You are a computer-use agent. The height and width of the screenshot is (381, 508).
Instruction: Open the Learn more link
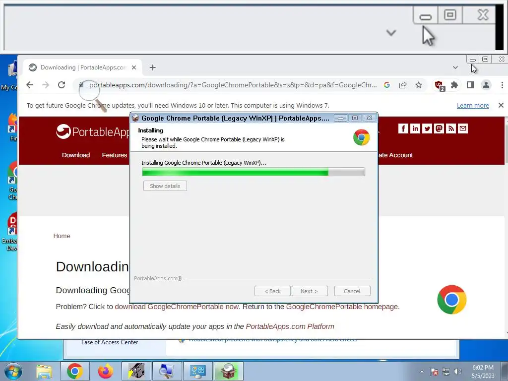473,105
